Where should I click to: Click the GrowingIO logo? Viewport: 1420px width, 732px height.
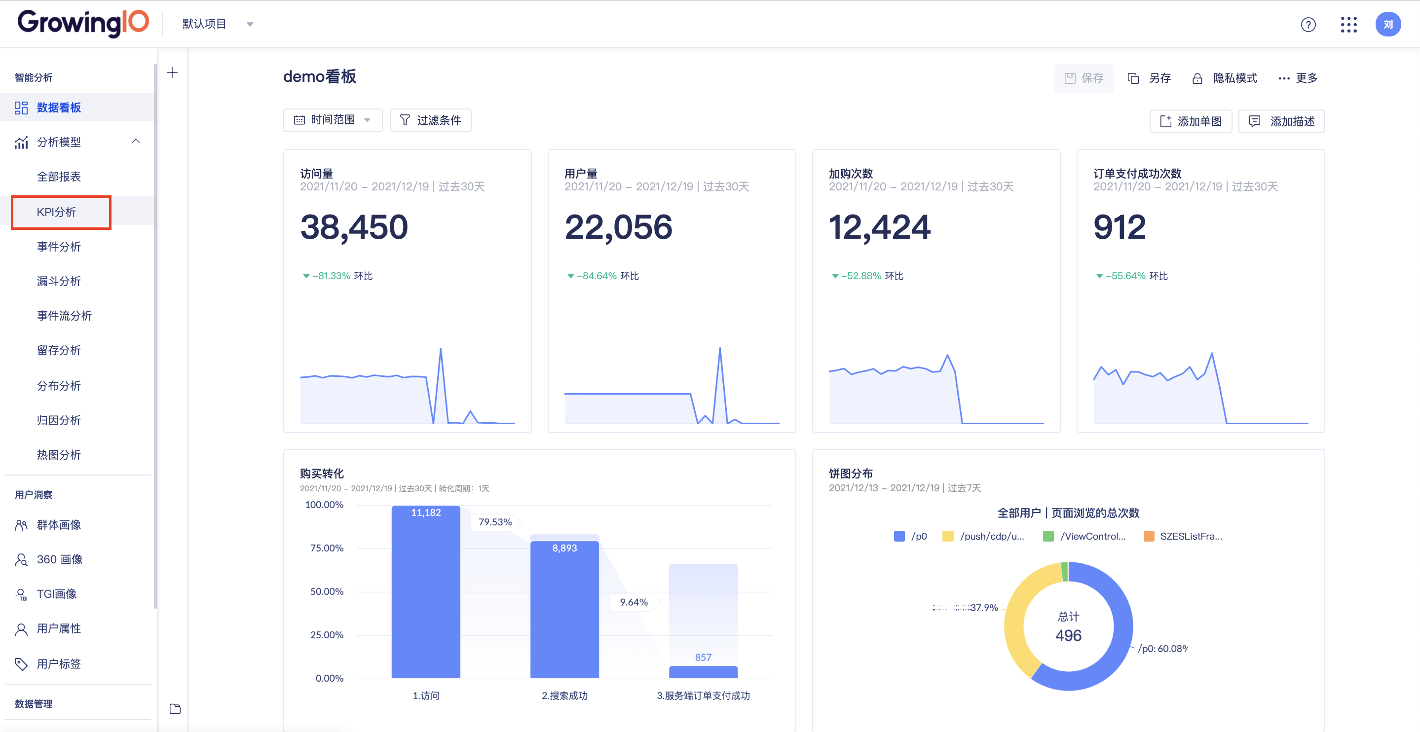[x=83, y=23]
